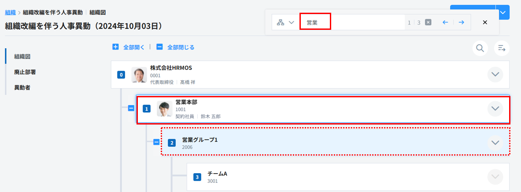521x192 pixels.
Task: Click the 組織 breadcrumb link
Action: (x=10, y=13)
